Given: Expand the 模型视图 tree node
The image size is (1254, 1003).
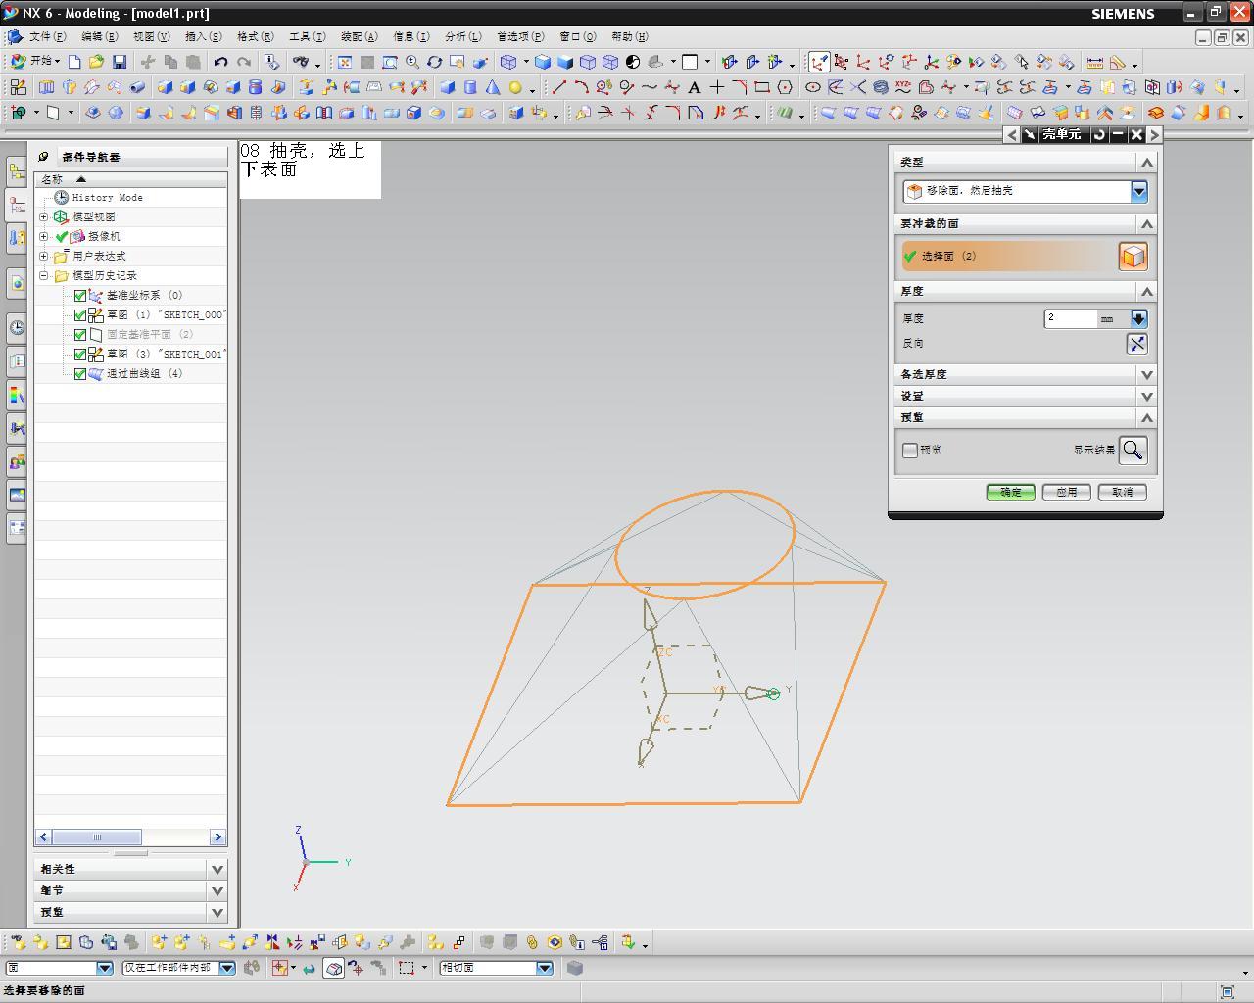Looking at the screenshot, I should click(x=43, y=216).
